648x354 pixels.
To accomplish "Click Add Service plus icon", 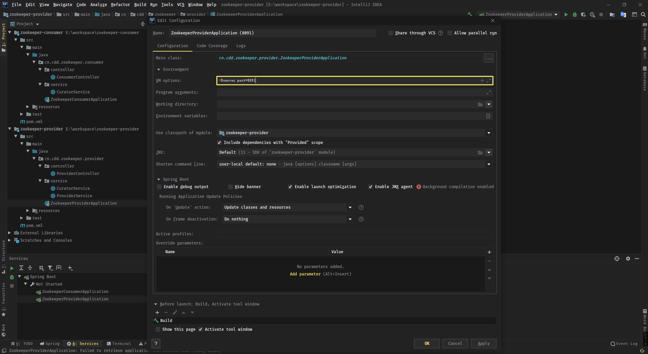I will click(x=70, y=268).
